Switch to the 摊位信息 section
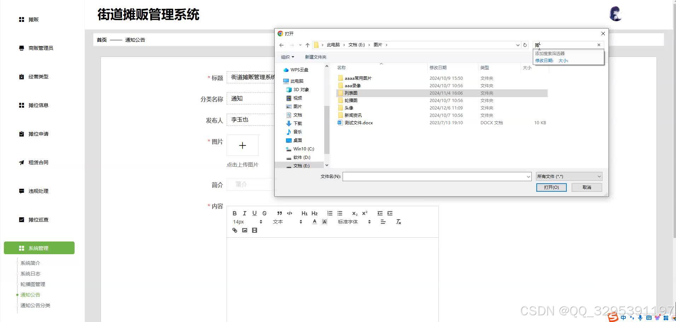This screenshot has width=676, height=322. [x=38, y=105]
